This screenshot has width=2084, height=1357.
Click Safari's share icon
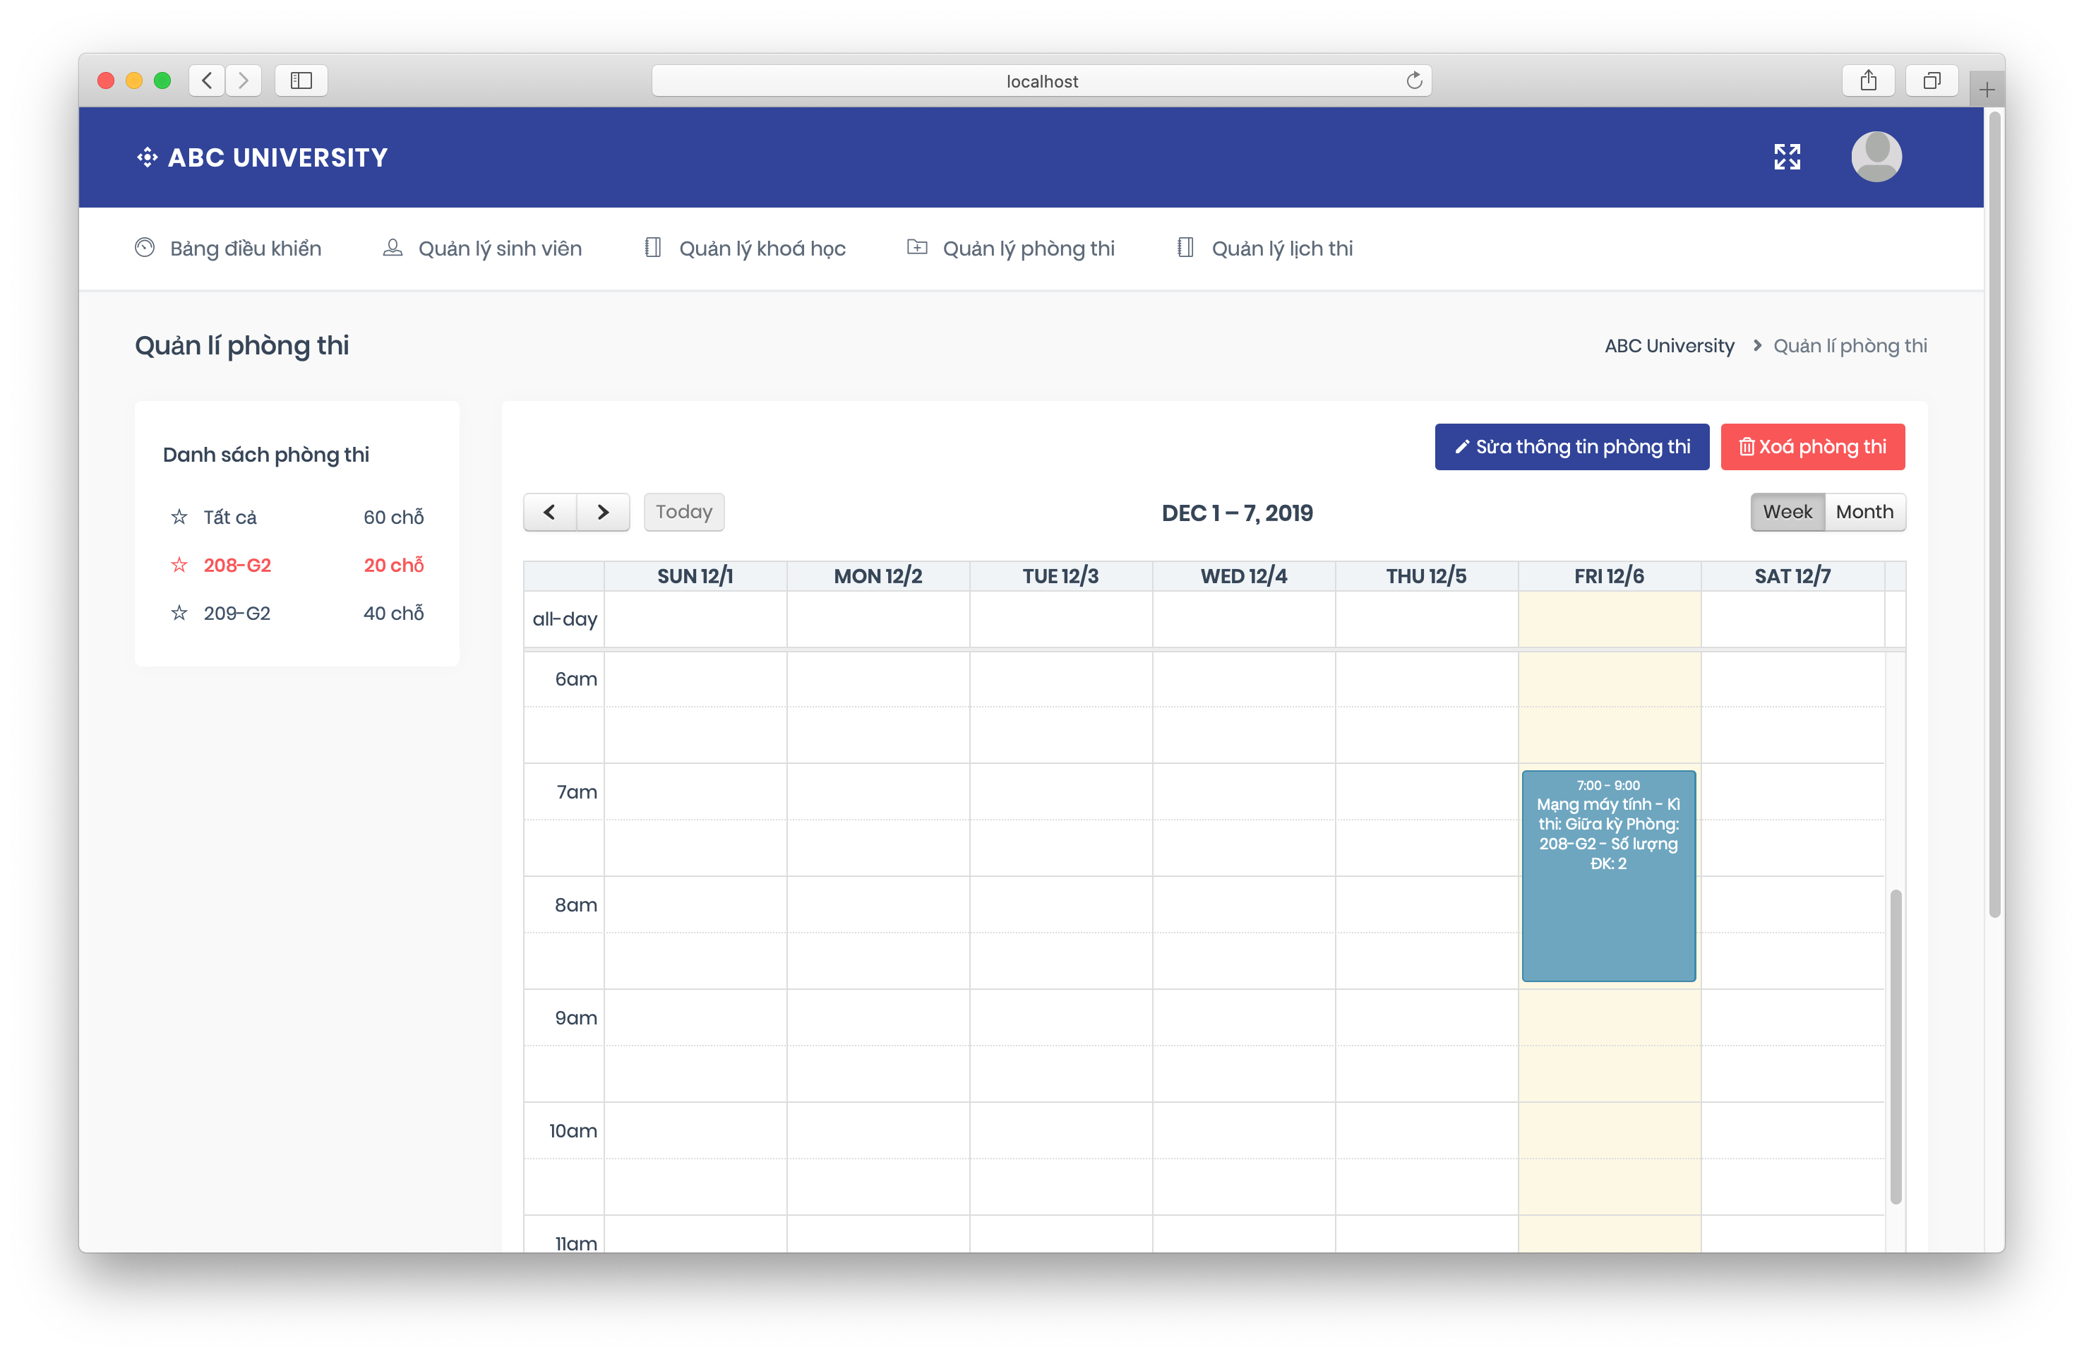1868,80
